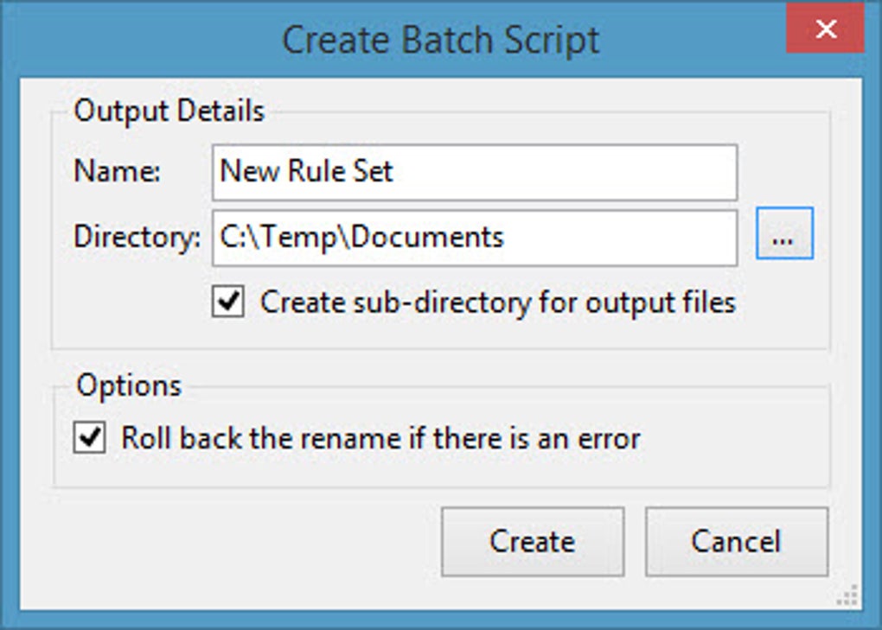Click the 'Name:' field label

pos(118,171)
